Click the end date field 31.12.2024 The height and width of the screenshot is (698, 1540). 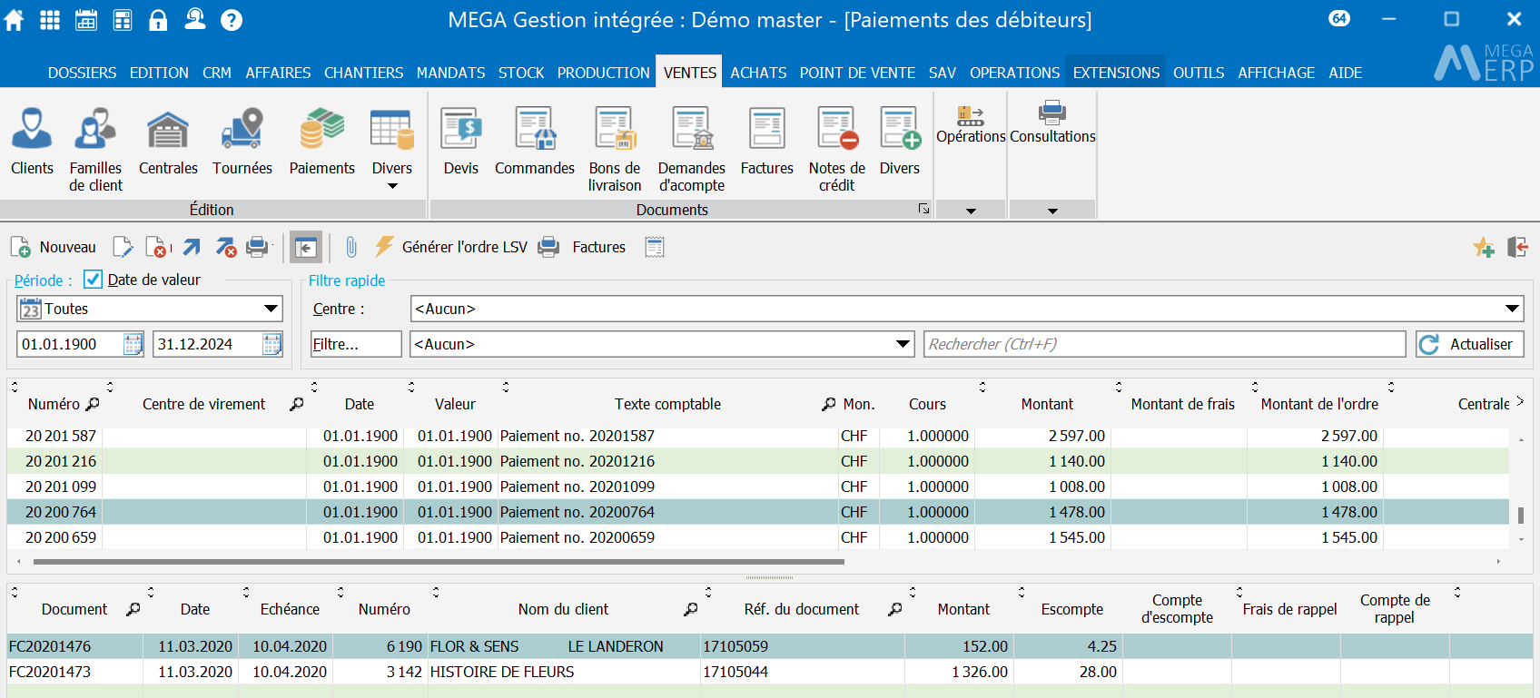coord(208,344)
